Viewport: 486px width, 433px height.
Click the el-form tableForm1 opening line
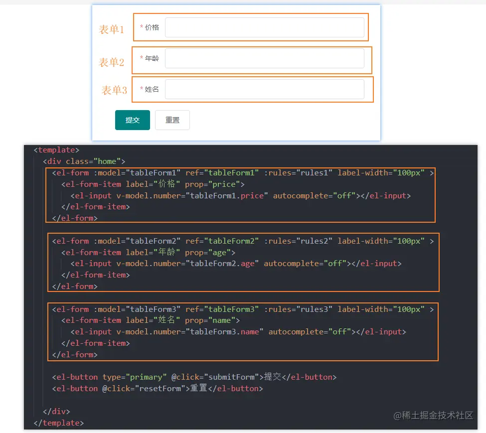[x=243, y=173]
